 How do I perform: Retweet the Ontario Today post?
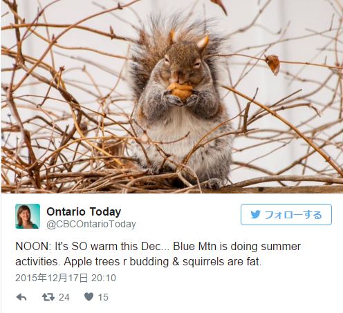pyautogui.click(x=48, y=297)
